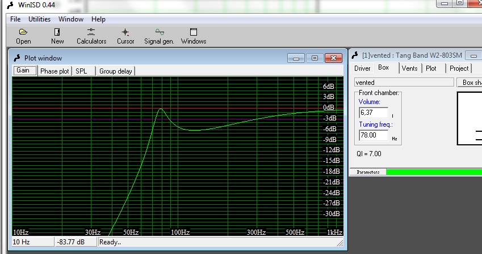Click the Parameters label beside progress bar
This screenshot has height=254, width=482.
(368, 172)
